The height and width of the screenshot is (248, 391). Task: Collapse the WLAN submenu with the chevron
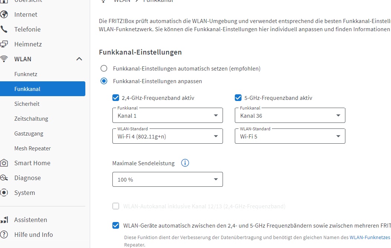click(79, 59)
